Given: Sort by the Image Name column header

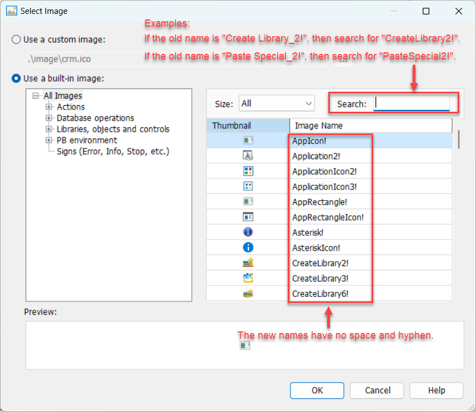Looking at the screenshot, I should click(370, 126).
